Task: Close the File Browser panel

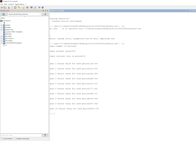Action: pos(48,11)
